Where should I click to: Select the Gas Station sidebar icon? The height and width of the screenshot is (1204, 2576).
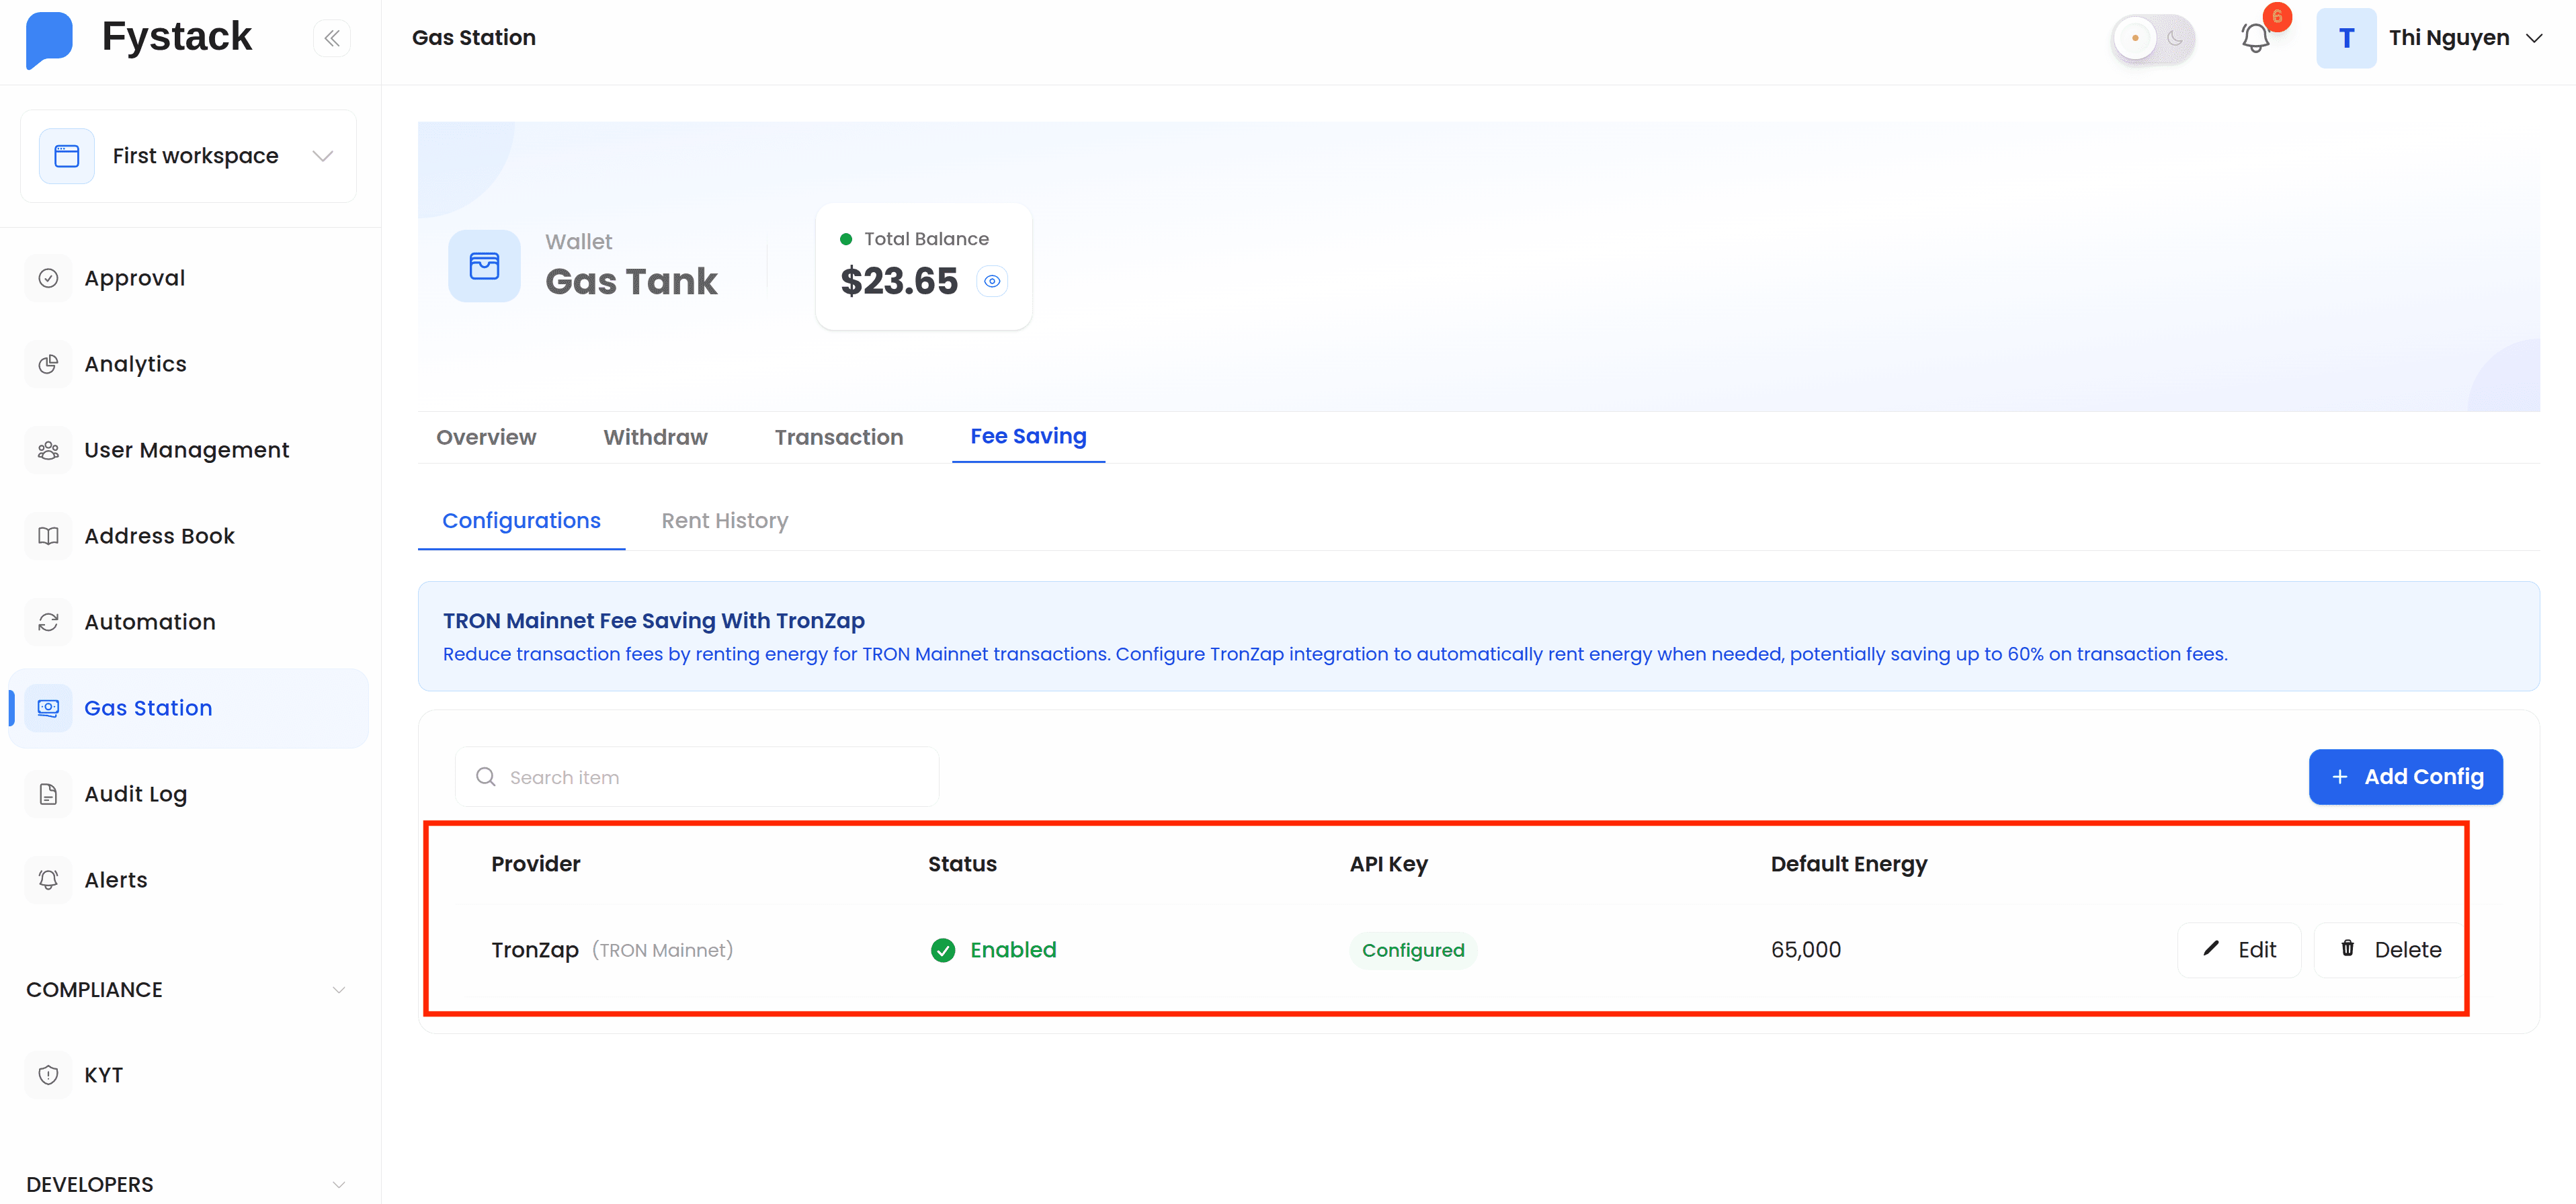tap(48, 707)
